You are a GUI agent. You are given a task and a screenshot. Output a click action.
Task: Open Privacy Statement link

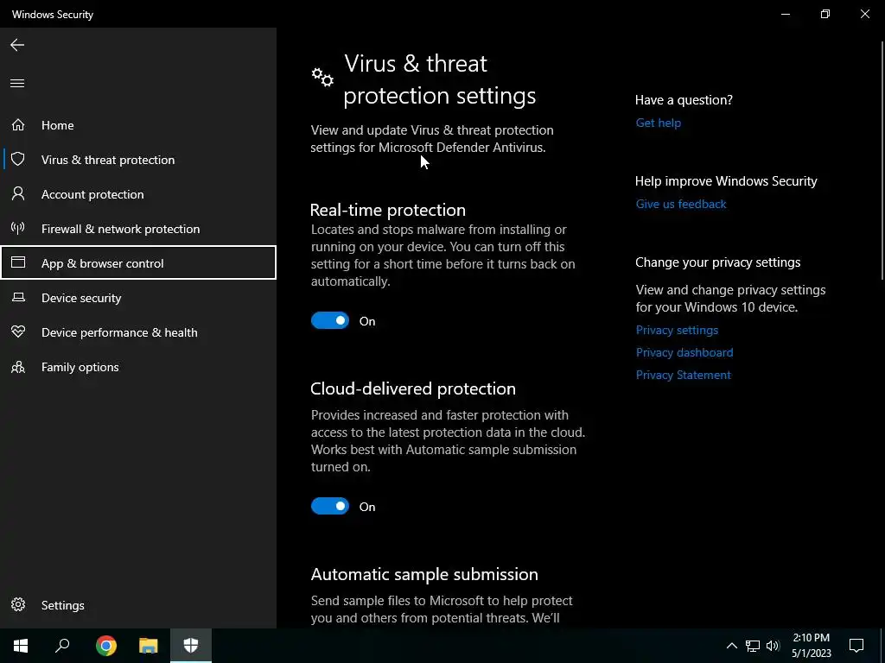(x=683, y=375)
